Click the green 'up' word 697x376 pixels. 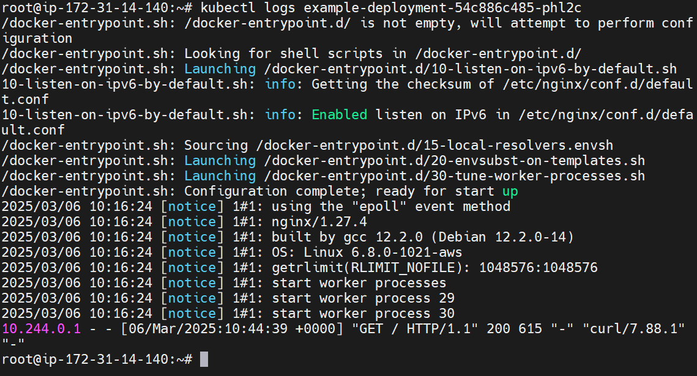click(510, 191)
